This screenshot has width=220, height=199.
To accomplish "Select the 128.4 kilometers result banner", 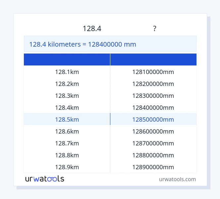I will coord(110,44).
